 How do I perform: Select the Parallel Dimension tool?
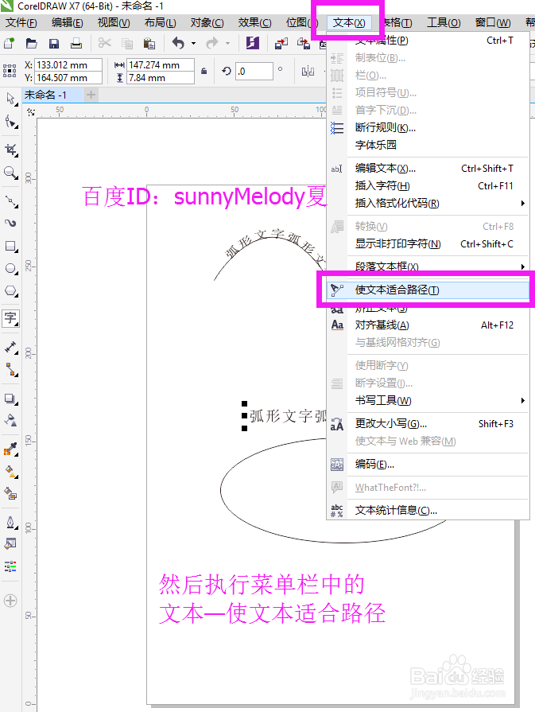pos(10,348)
